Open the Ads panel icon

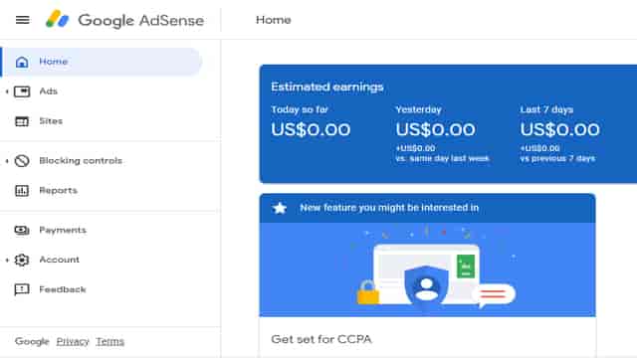point(22,91)
